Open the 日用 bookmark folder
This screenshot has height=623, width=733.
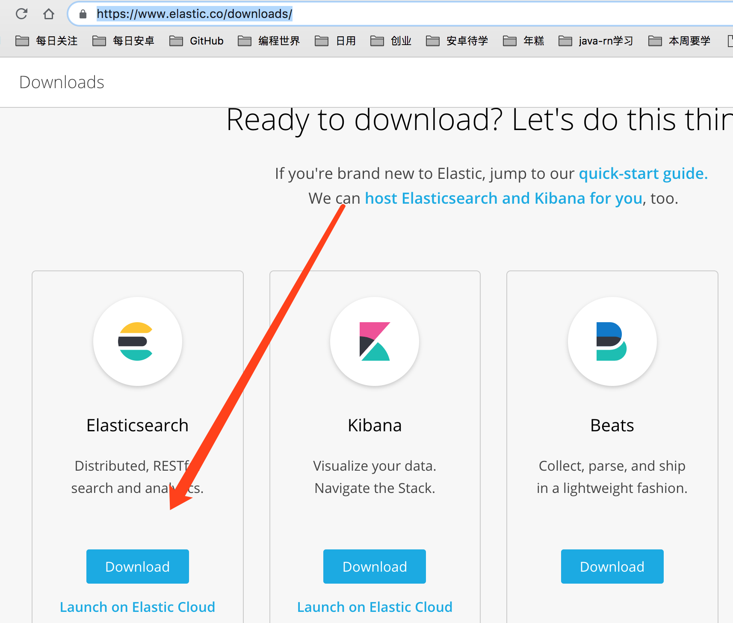tap(335, 41)
